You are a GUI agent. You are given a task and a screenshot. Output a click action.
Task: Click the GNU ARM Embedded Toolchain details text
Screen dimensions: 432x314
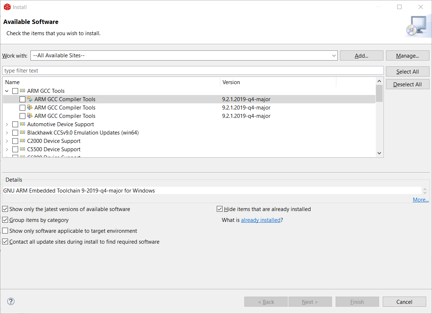(x=79, y=190)
